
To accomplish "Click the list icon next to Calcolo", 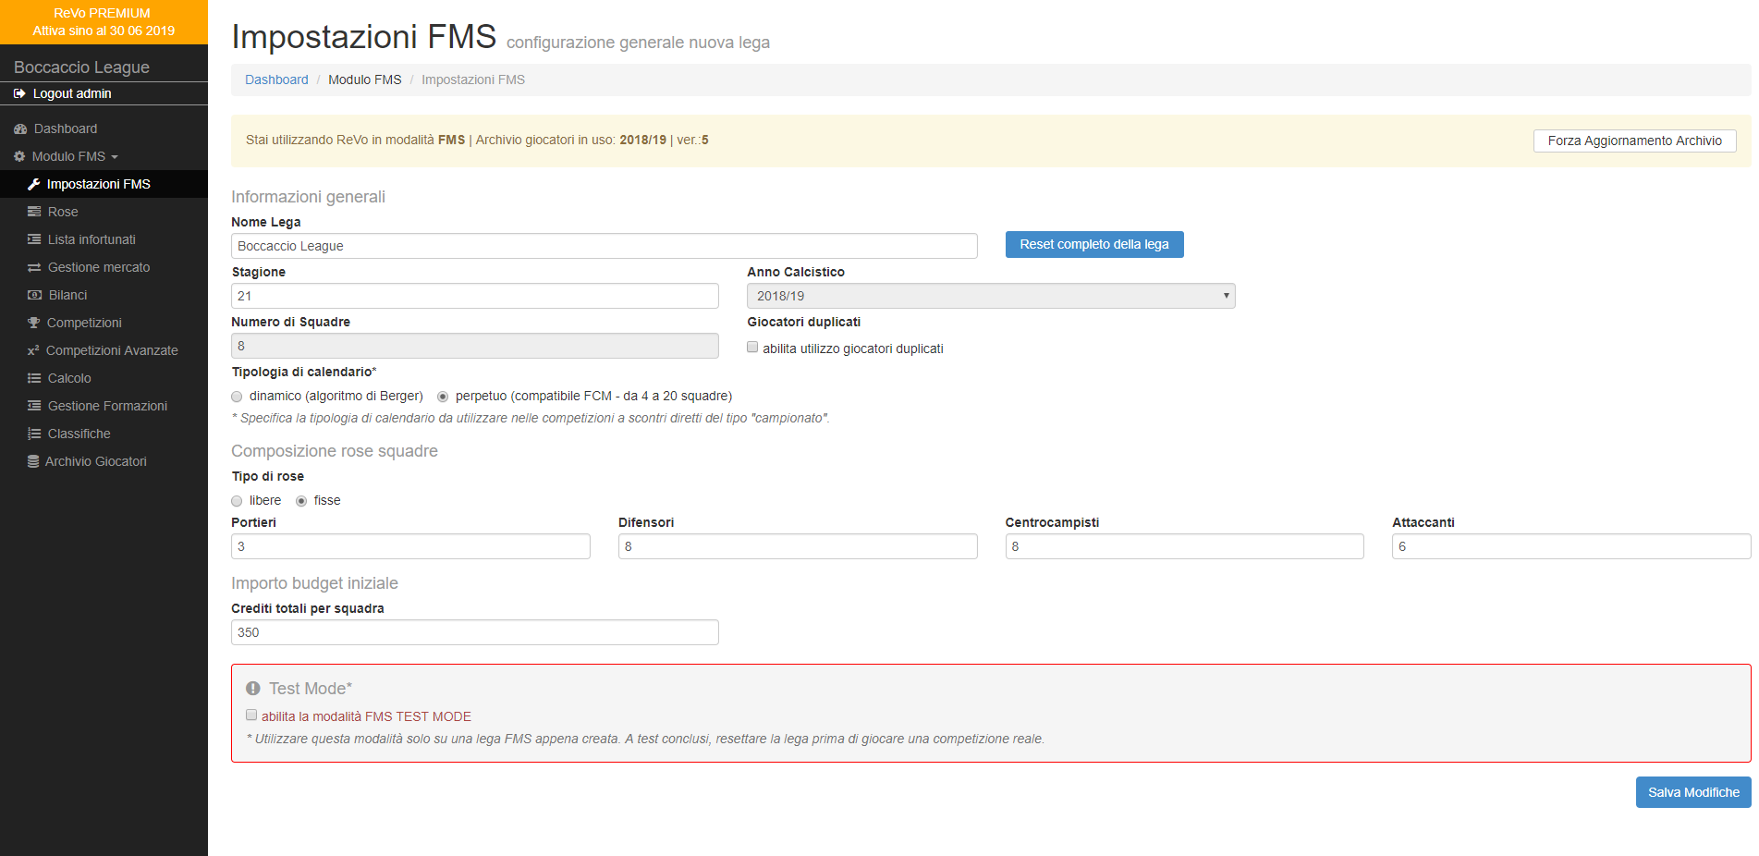I will click(34, 378).
